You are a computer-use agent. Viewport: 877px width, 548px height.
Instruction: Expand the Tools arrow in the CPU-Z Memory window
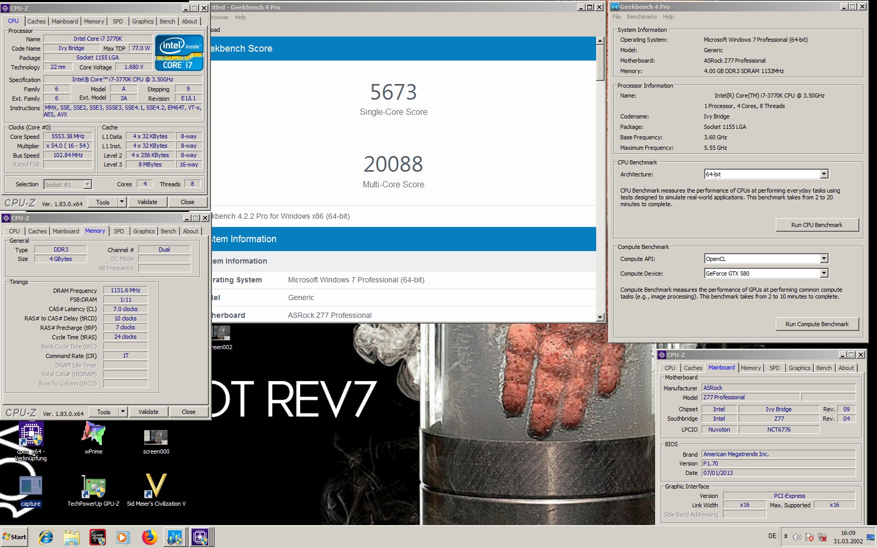tap(123, 412)
